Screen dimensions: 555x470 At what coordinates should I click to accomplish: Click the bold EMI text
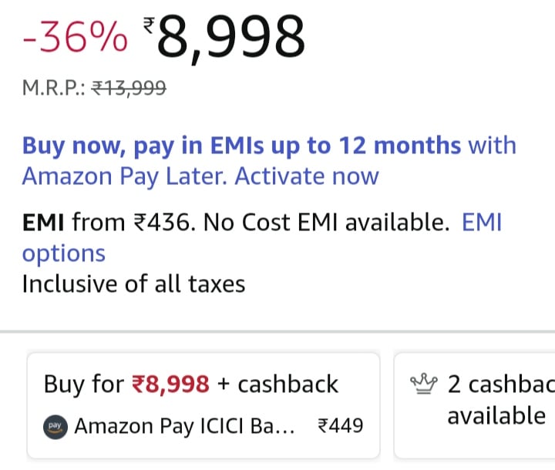click(44, 223)
